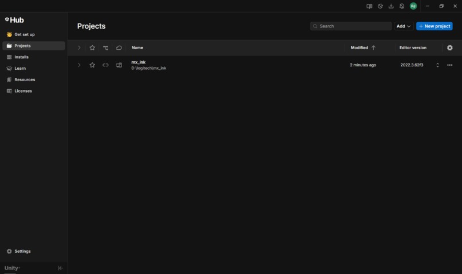Screen dimensions: 462x274
Task: Open the mx_ink project
Action: (139, 62)
